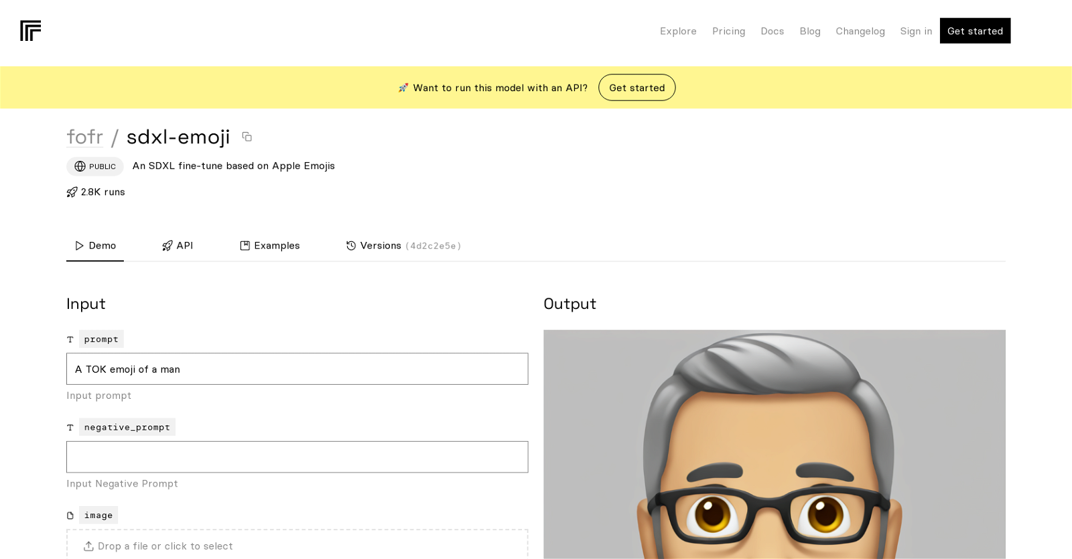Image resolution: width=1072 pixels, height=559 pixels.
Task: Open the Examples tab
Action: pos(270,246)
